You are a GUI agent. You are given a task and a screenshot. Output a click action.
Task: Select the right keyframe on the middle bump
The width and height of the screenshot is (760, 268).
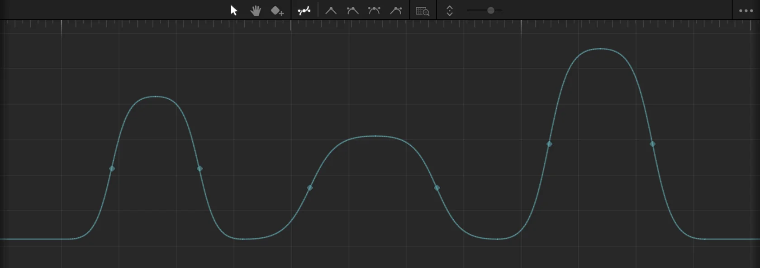(x=437, y=188)
